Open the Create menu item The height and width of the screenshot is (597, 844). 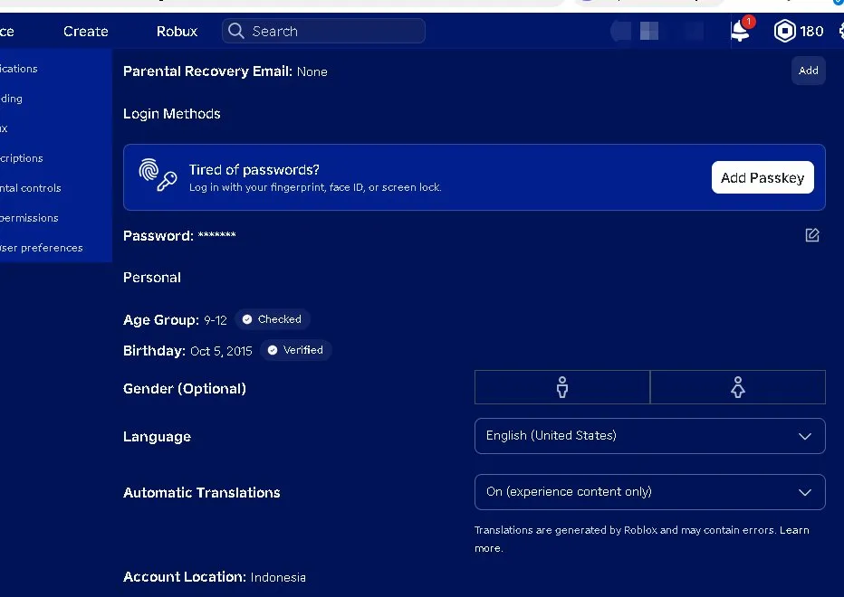point(86,31)
